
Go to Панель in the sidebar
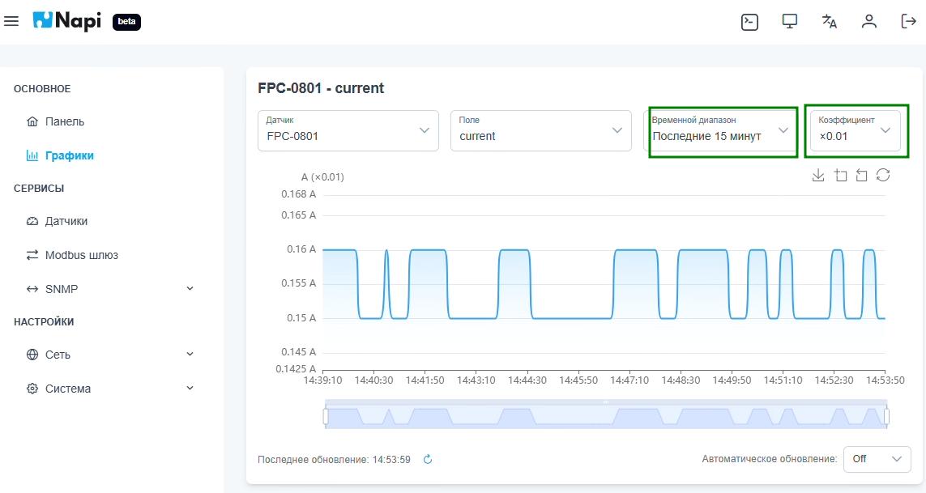pos(65,121)
